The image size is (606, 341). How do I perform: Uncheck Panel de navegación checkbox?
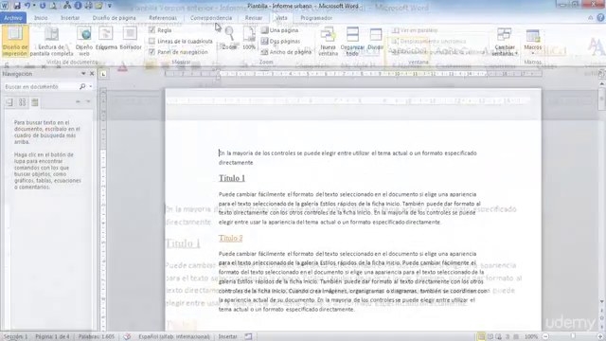click(x=151, y=52)
